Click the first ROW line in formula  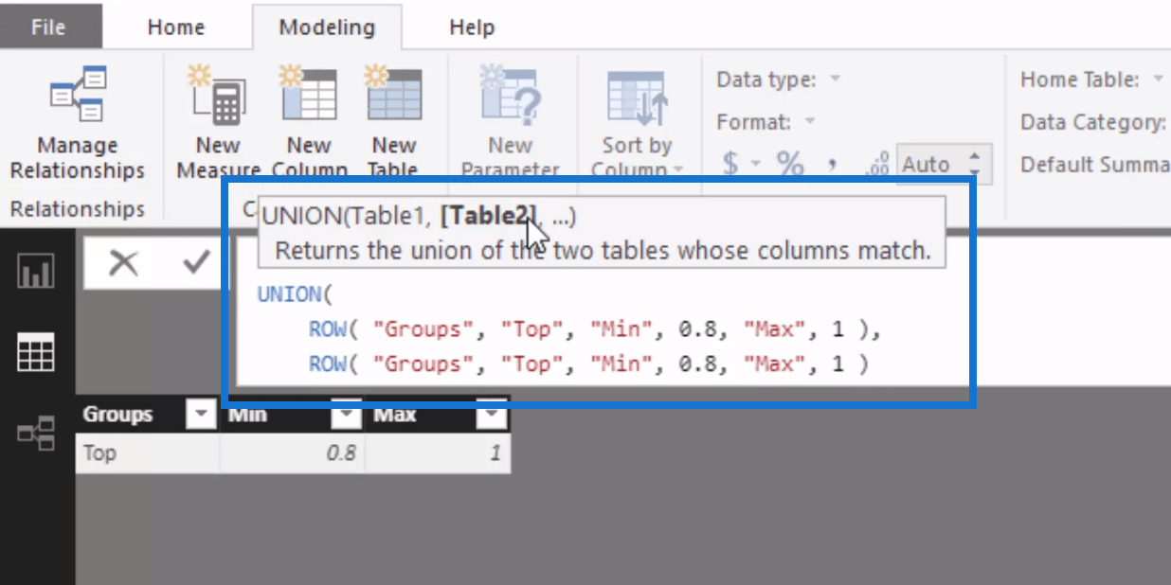[x=595, y=330]
